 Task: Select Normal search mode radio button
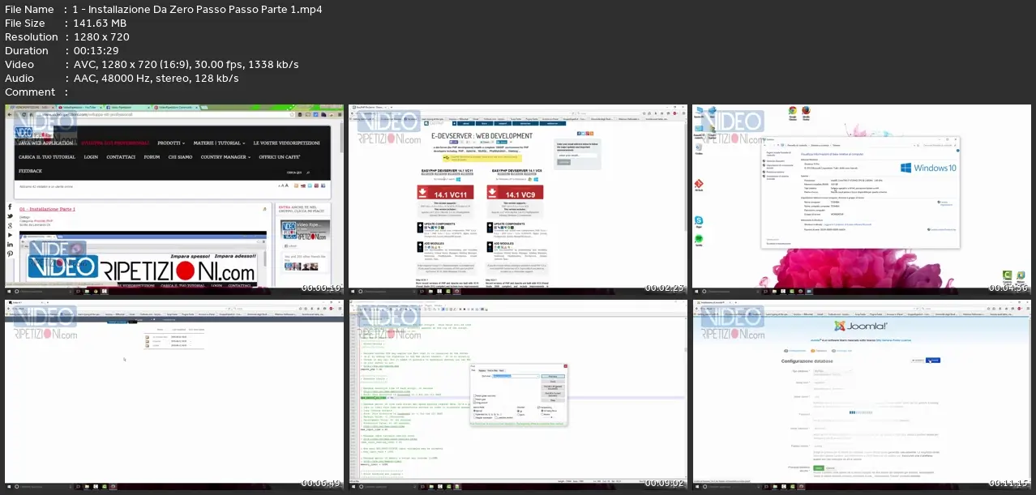click(474, 411)
